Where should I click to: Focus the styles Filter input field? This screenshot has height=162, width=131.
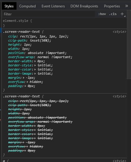point(49,14)
